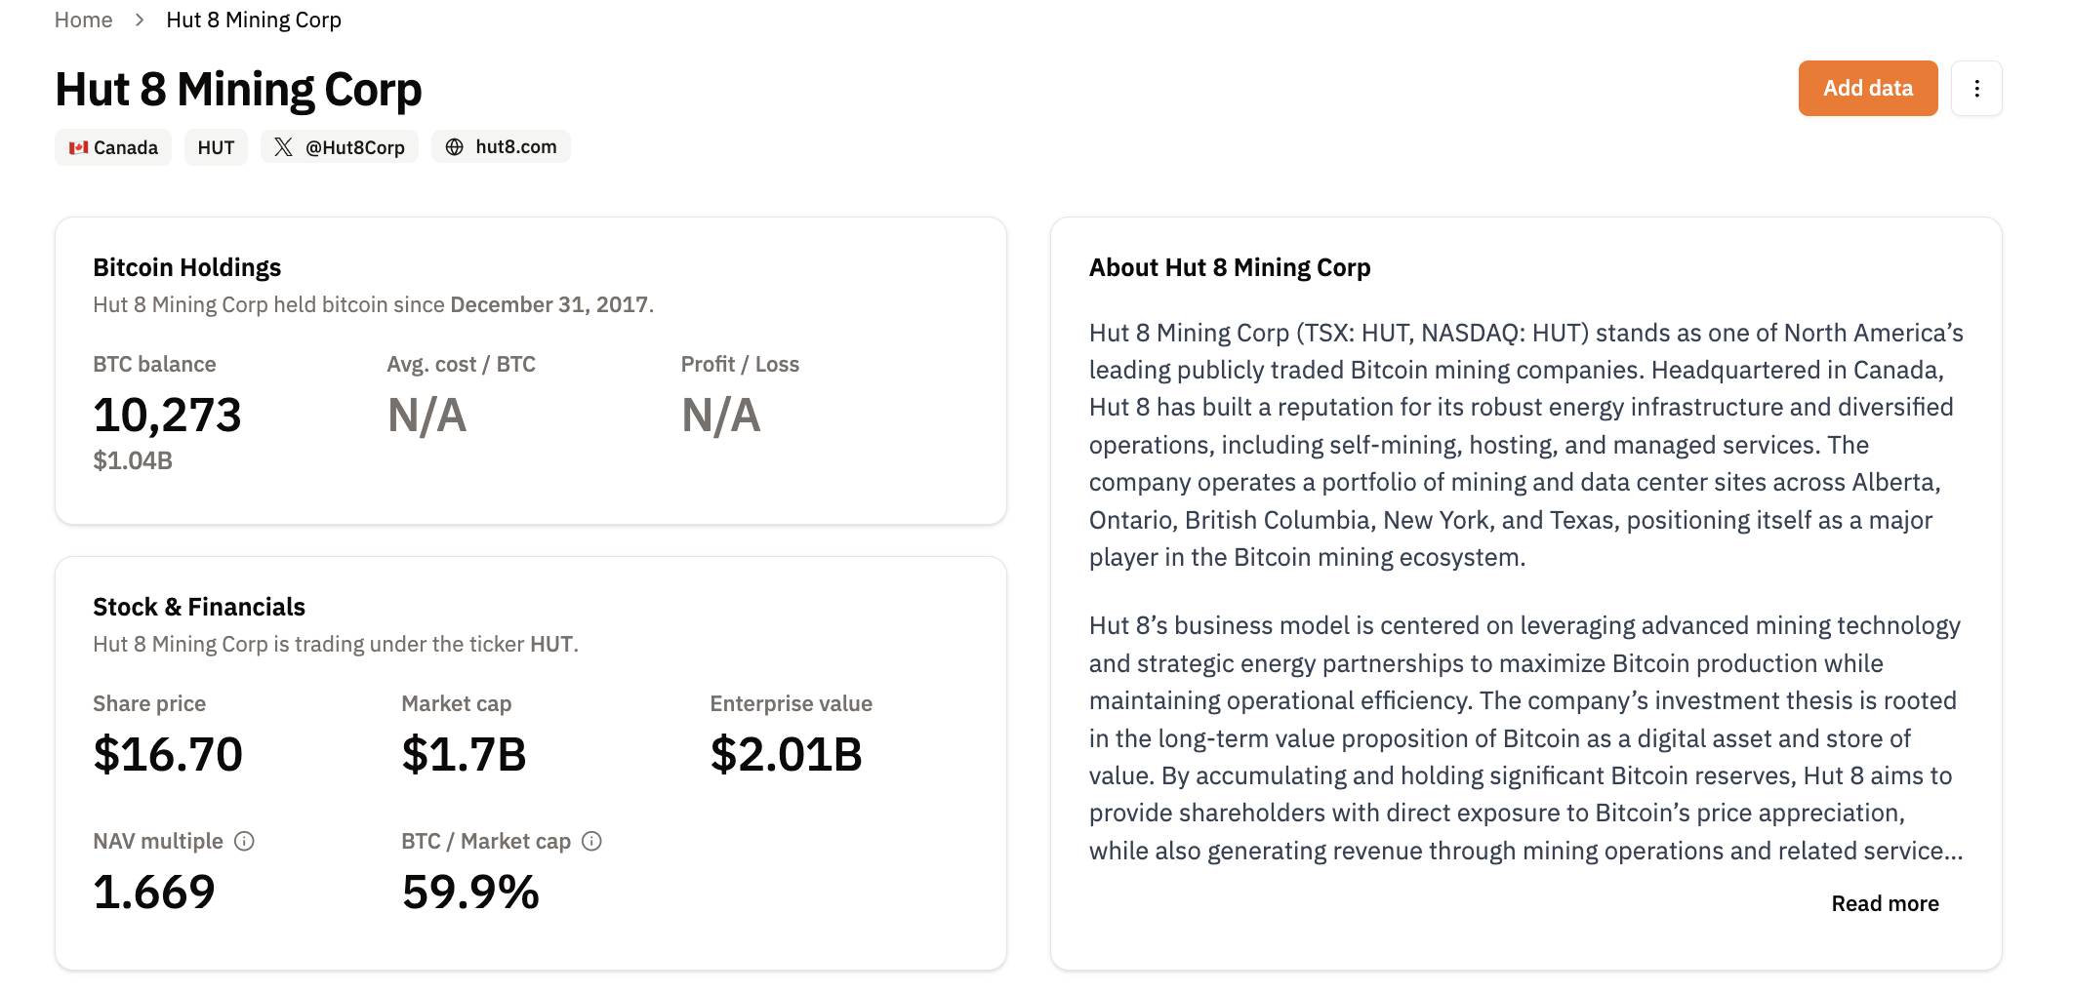Go to Home in the breadcrumb
Viewport: 2073px width, 993px height.
click(x=83, y=20)
